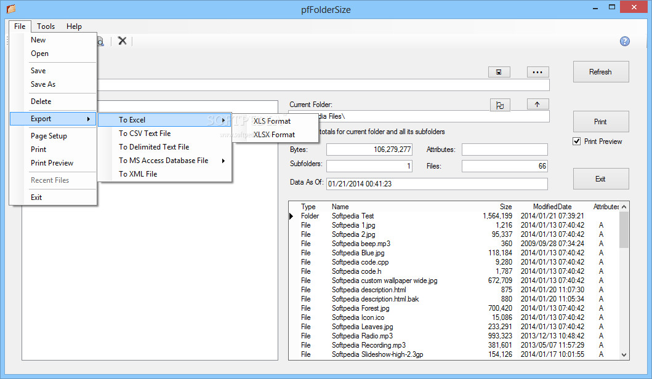Viewport: 652px width, 379px height.
Task: Expand the To Excel submenu arrow
Action: click(223, 120)
